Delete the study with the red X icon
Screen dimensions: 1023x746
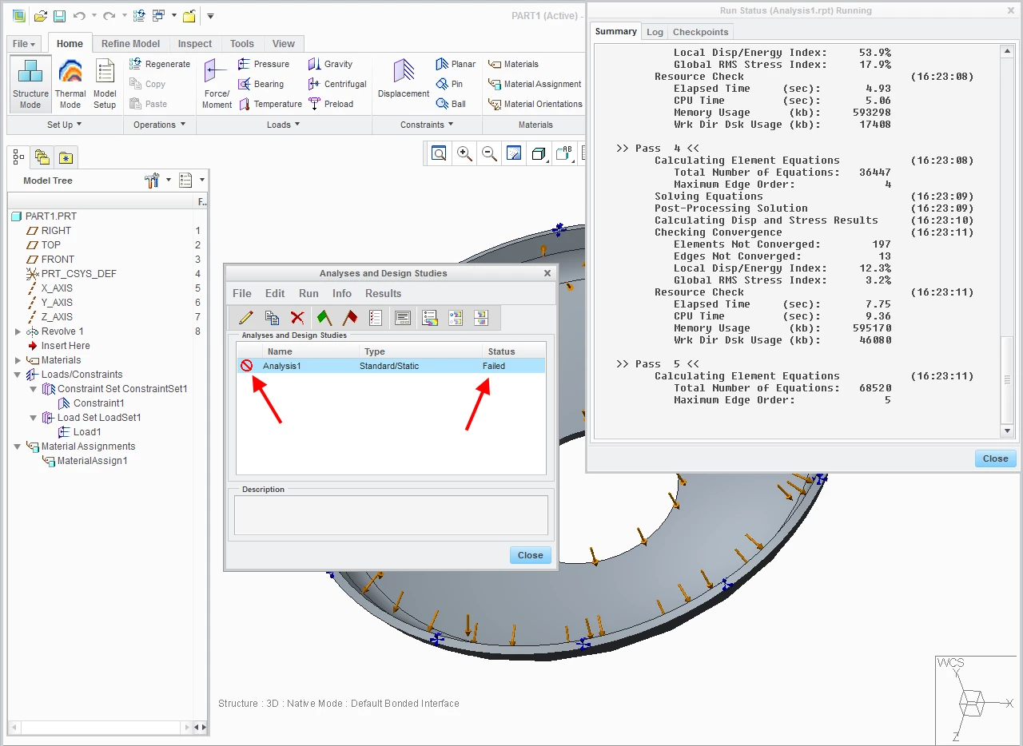point(297,318)
